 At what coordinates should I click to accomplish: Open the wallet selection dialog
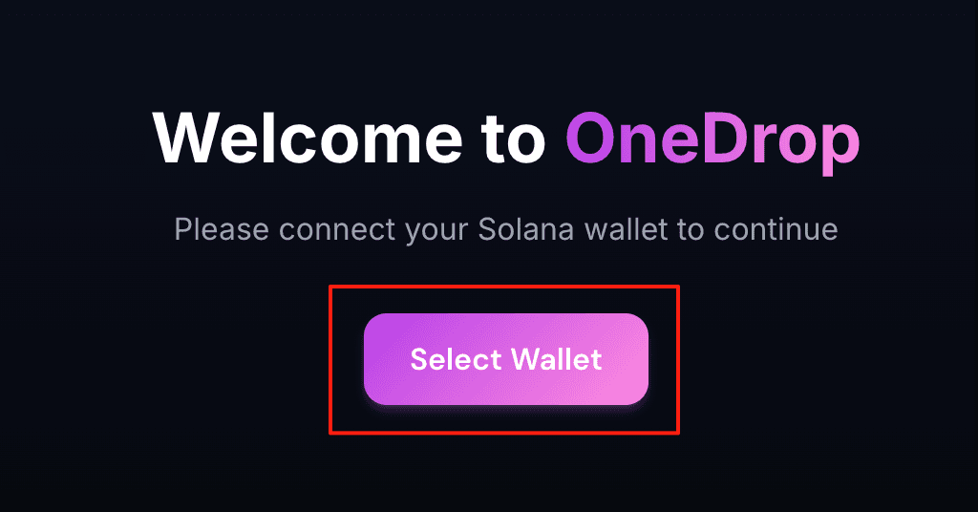click(506, 359)
